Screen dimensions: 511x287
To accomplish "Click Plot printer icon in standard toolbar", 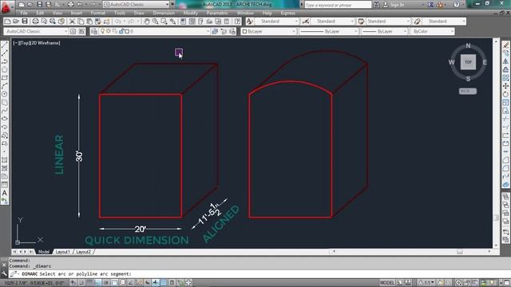I will click(35, 22).
